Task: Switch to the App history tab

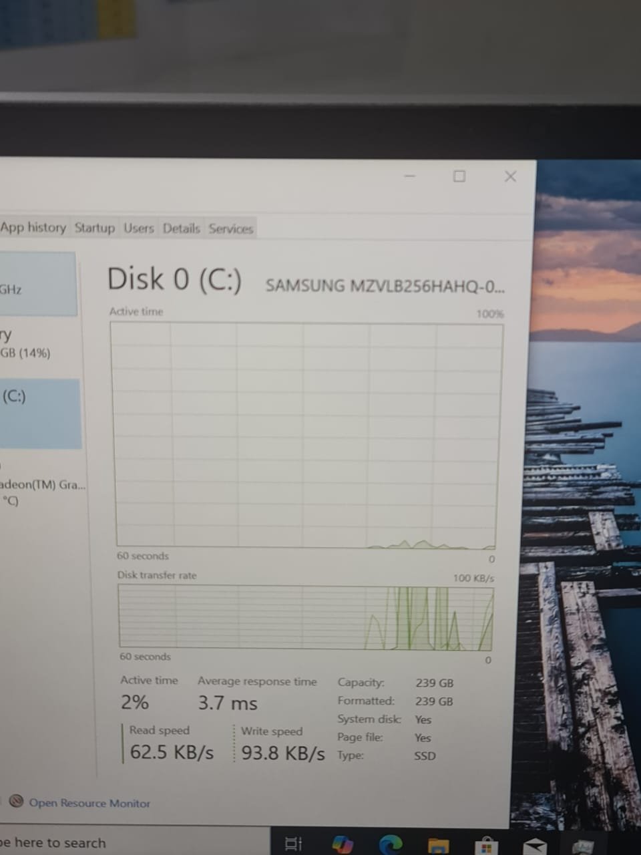Action: (x=33, y=228)
